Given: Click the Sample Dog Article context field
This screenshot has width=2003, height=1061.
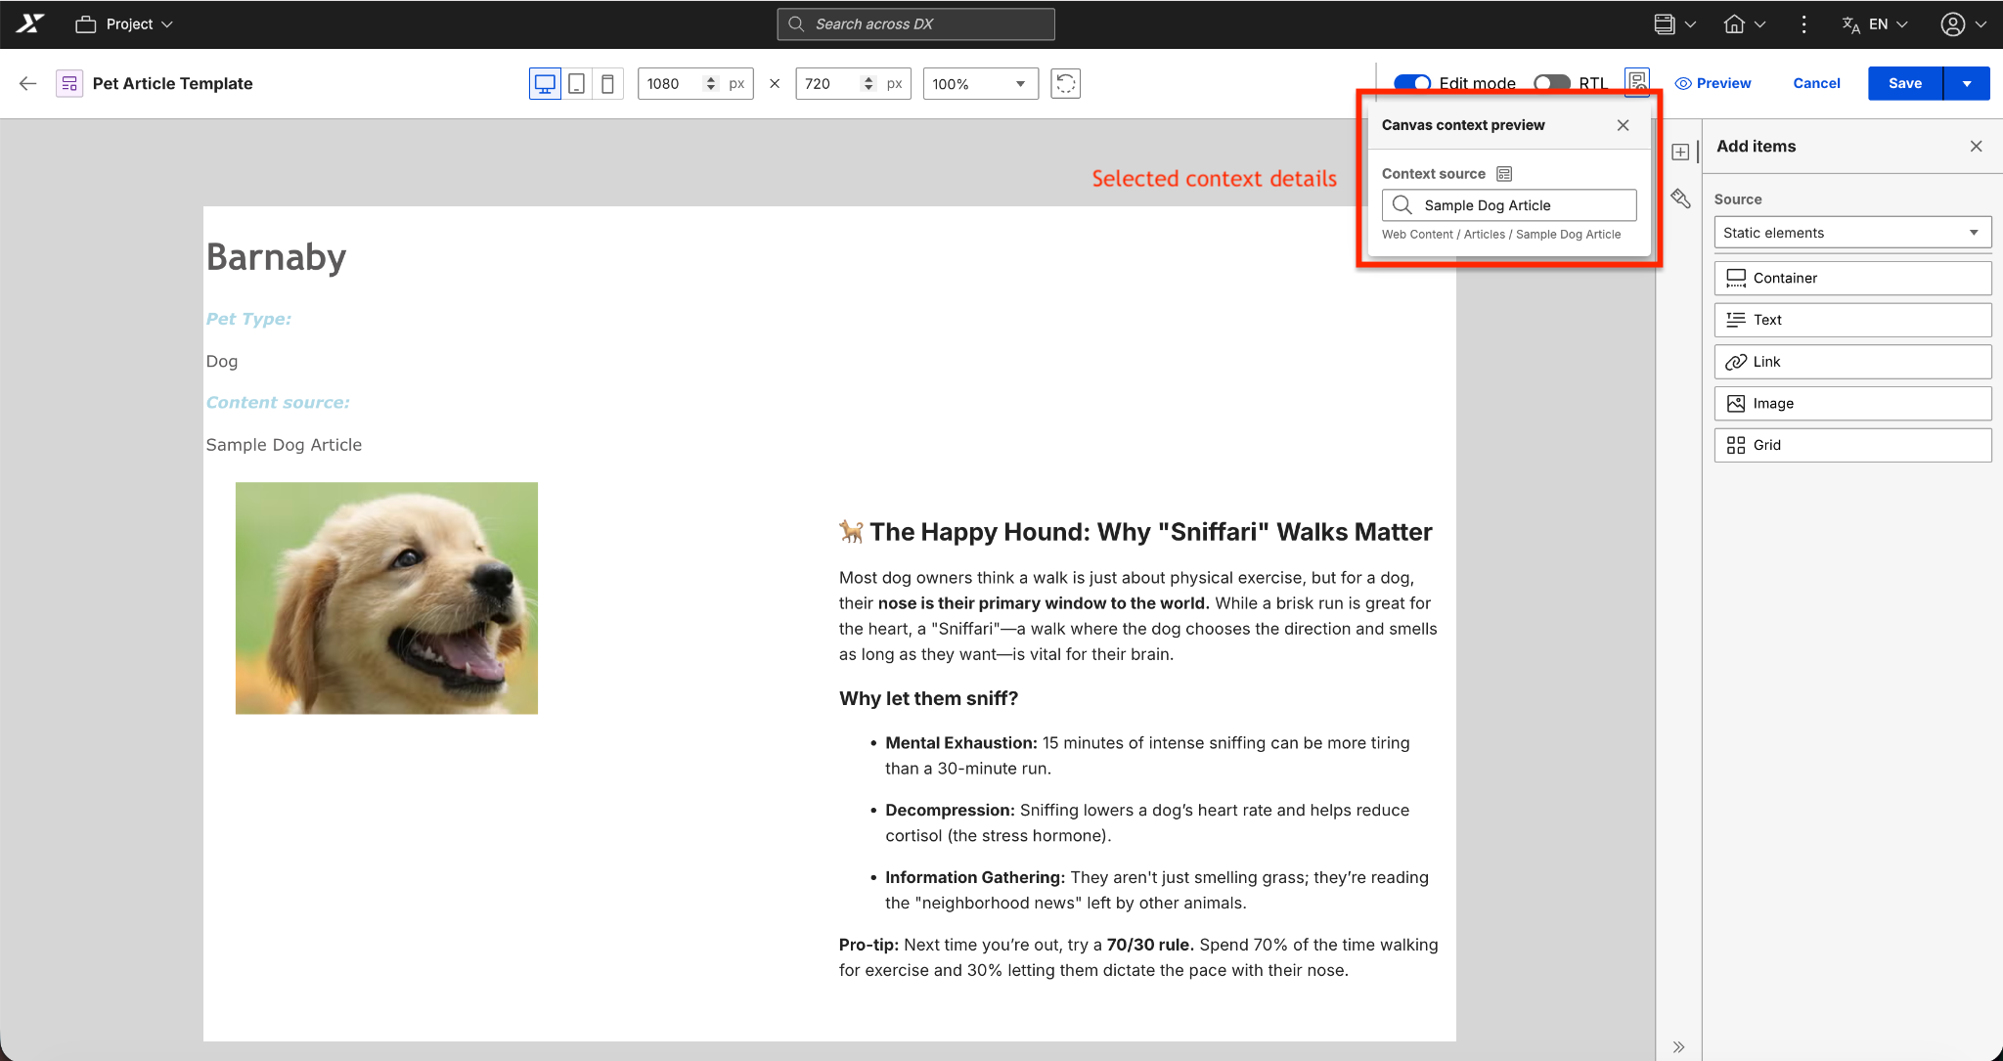Looking at the screenshot, I should coord(1509,205).
